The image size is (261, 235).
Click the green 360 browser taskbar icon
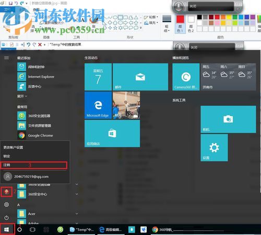(60, 229)
